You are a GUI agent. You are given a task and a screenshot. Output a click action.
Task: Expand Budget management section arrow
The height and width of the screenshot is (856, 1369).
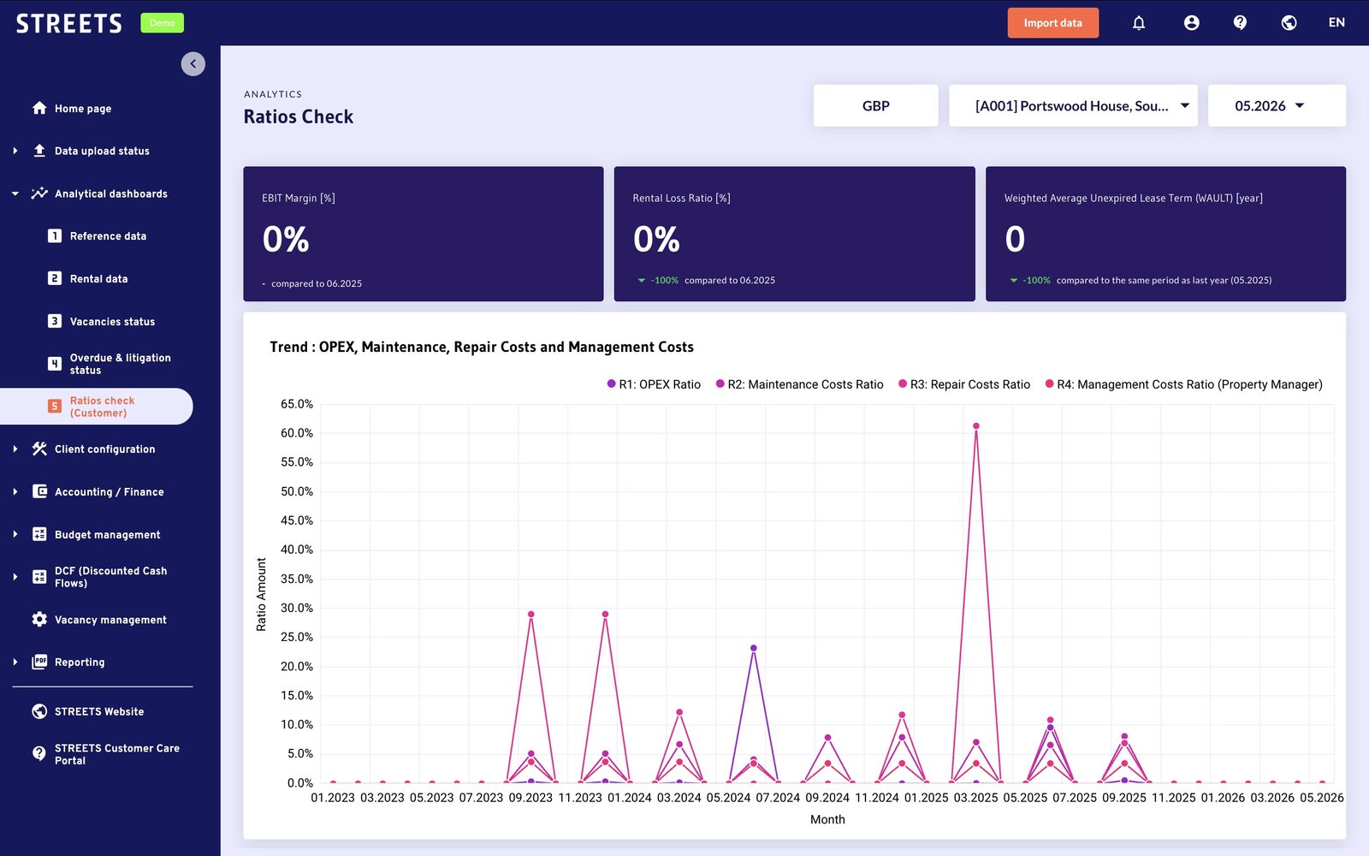pos(15,534)
